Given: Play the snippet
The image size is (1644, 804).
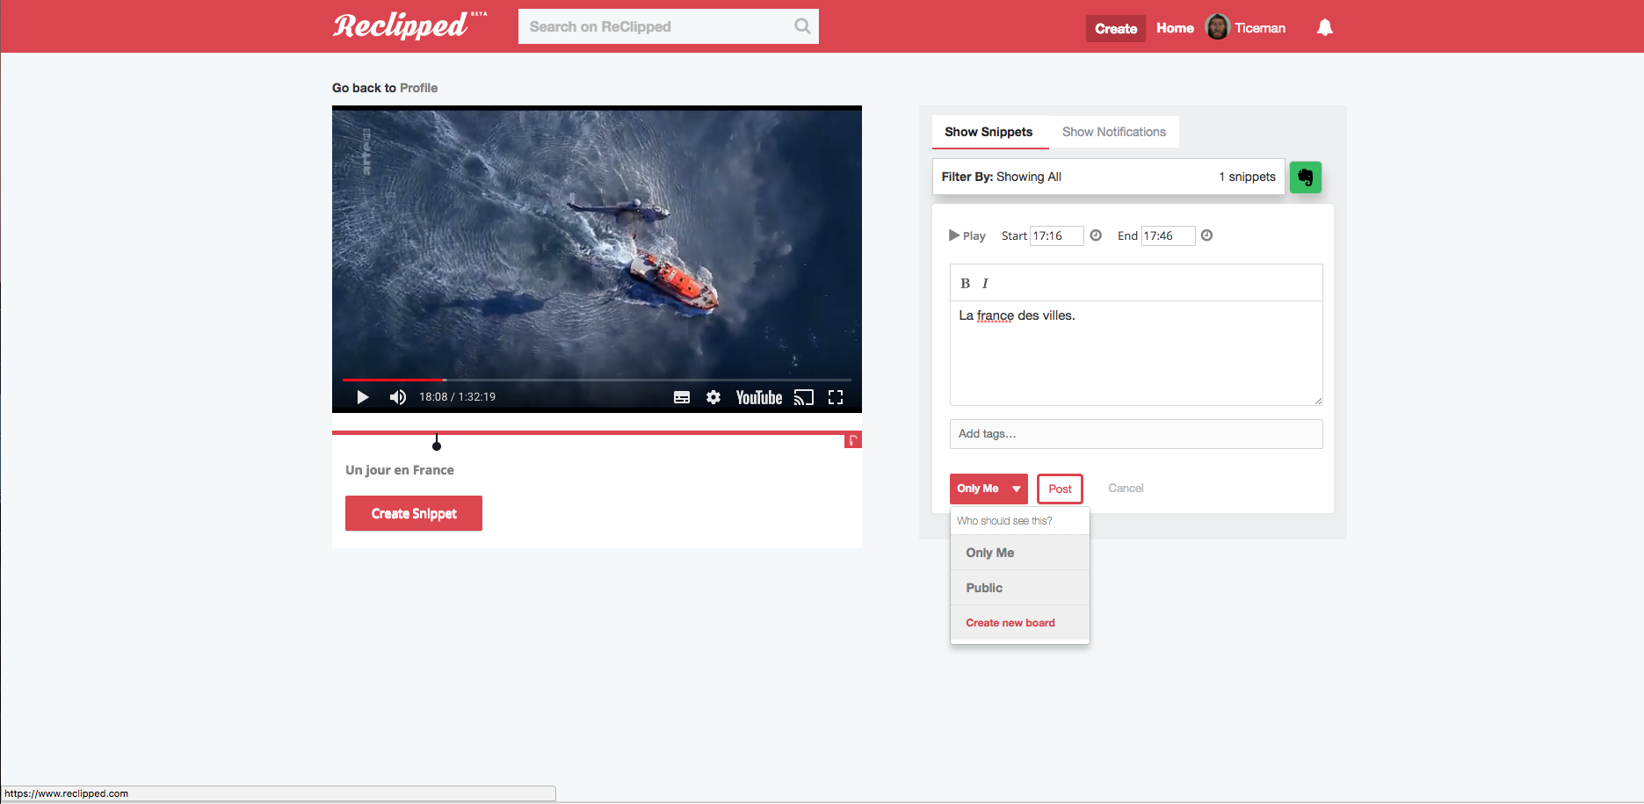Looking at the screenshot, I should pyautogui.click(x=967, y=235).
